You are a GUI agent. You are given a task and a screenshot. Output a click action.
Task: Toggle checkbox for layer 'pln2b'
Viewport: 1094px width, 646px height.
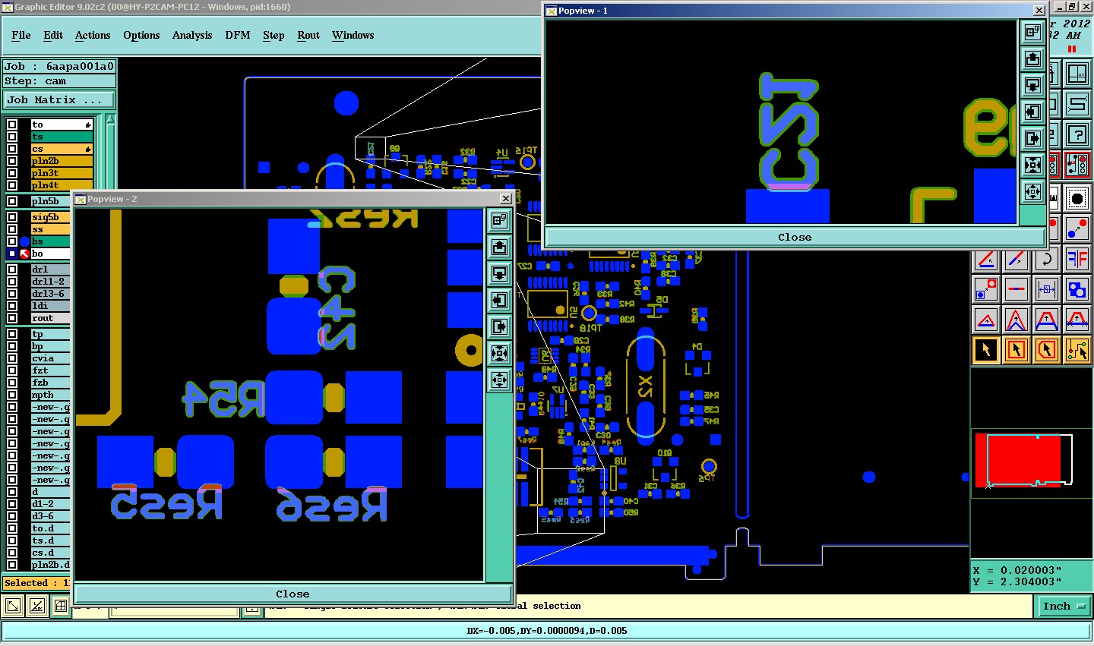coord(12,161)
